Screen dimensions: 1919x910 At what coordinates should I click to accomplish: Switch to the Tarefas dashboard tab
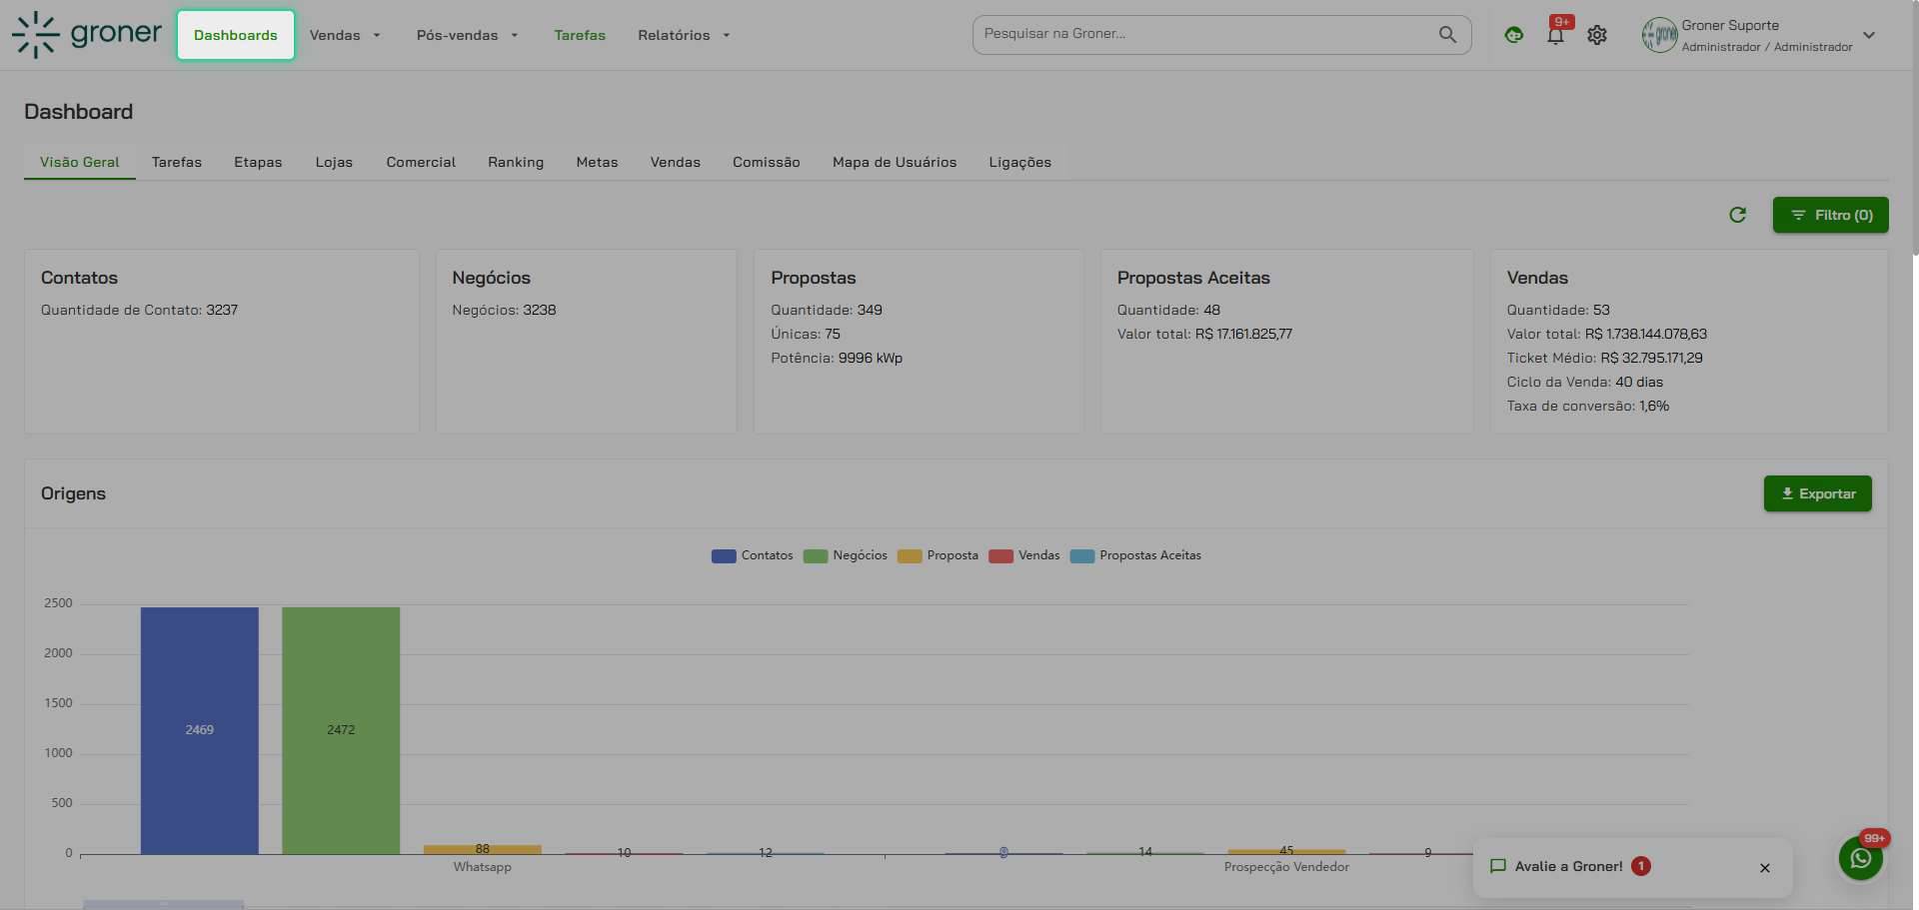(177, 162)
